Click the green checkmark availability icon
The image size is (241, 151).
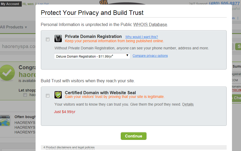point(7,72)
